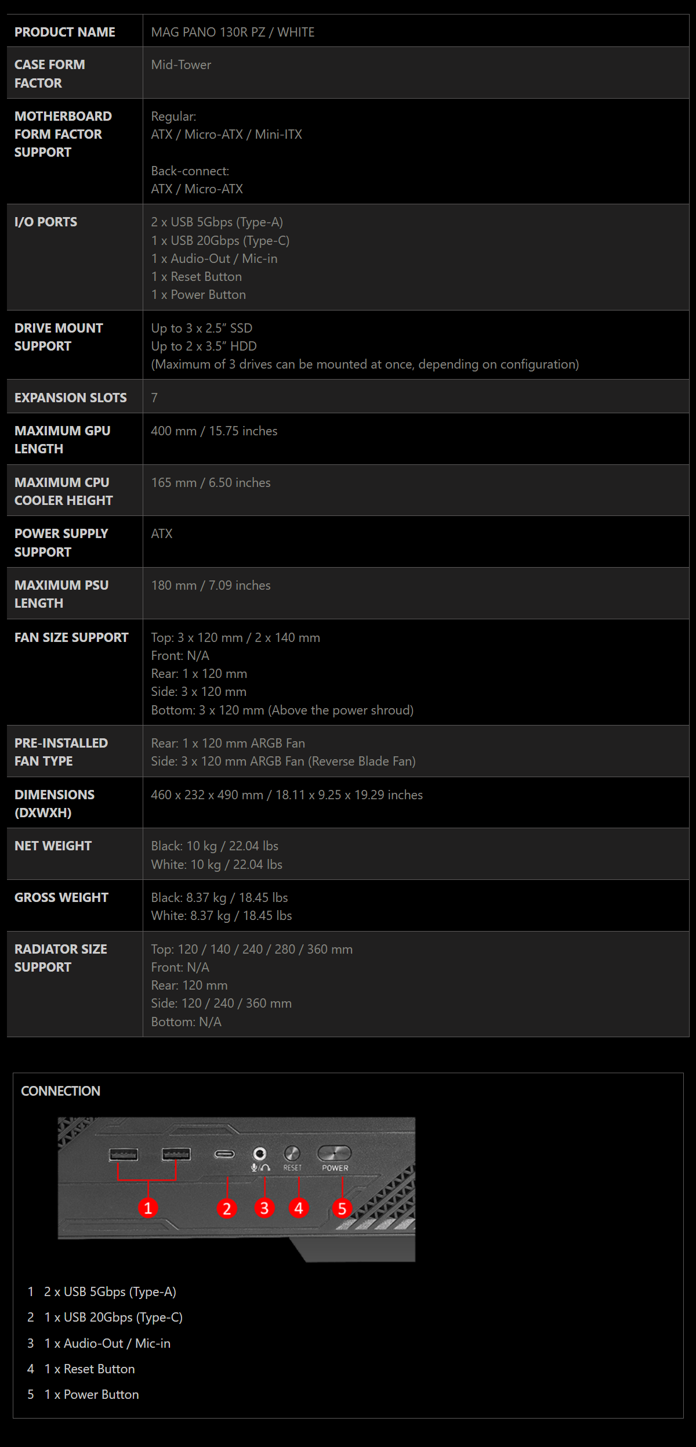Click the Mid-Tower case form factor value

181,65
